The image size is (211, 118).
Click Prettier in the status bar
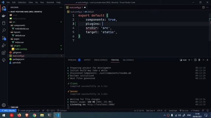195,110
